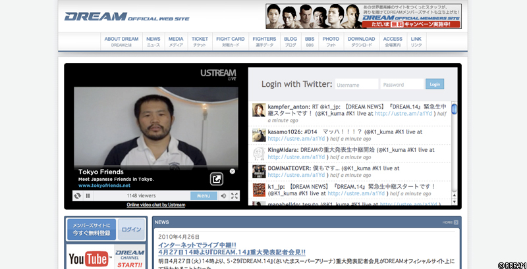Viewport: 527px width, 269px height.
Task: Click kasamo1026's avatar
Action: click(x=259, y=135)
